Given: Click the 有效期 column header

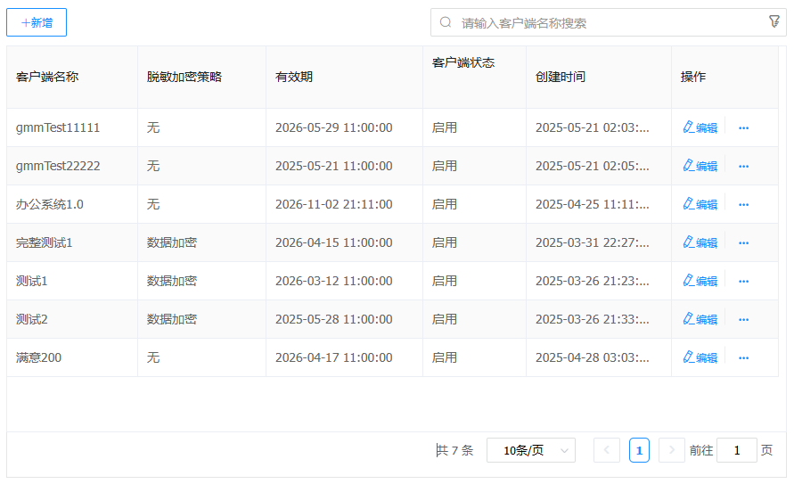Looking at the screenshot, I should 294,77.
